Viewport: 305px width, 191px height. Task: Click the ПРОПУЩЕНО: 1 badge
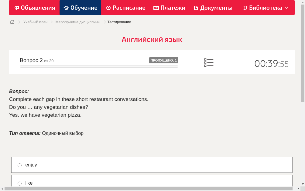(164, 60)
